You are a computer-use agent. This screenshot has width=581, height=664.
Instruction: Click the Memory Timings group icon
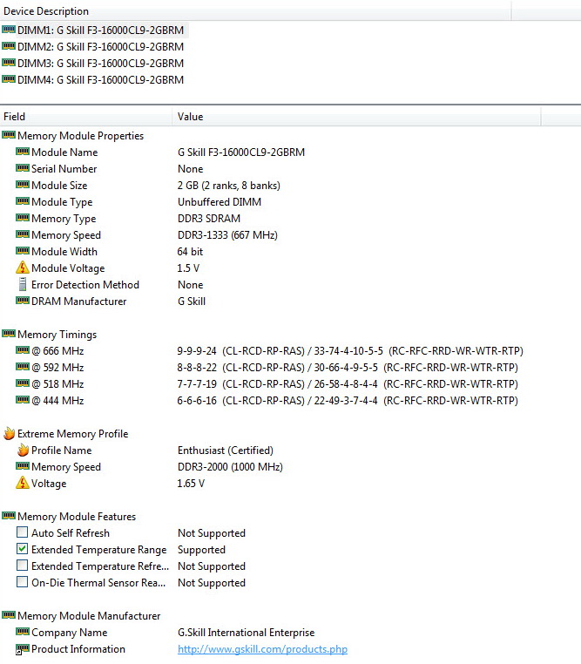pyautogui.click(x=9, y=334)
